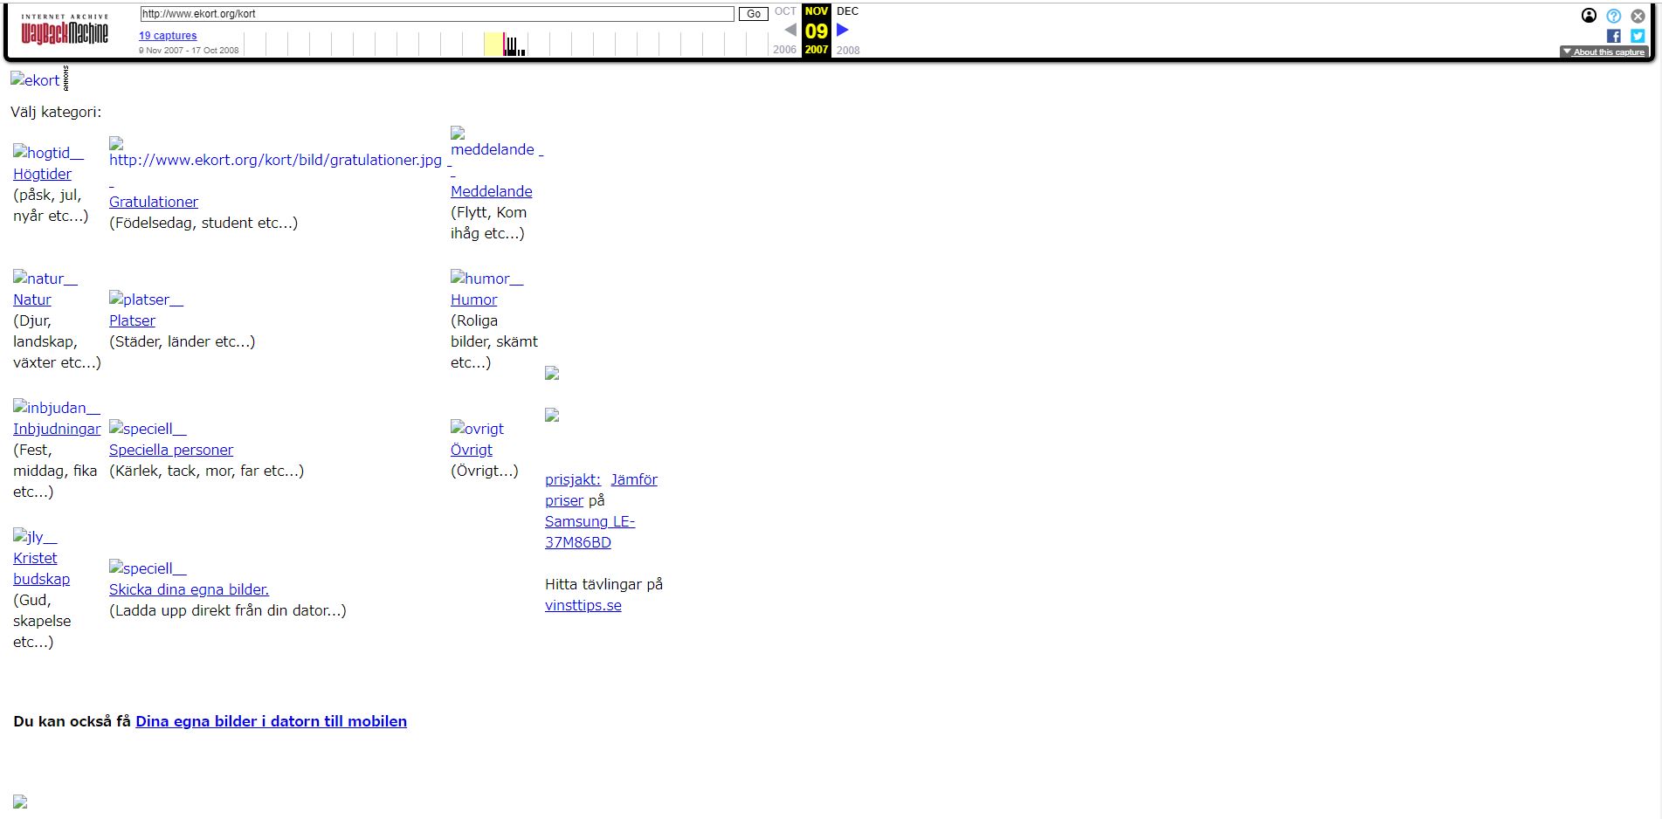This screenshot has width=1662, height=819.
Task: Visit the vinsttips.se link
Action: (x=583, y=605)
